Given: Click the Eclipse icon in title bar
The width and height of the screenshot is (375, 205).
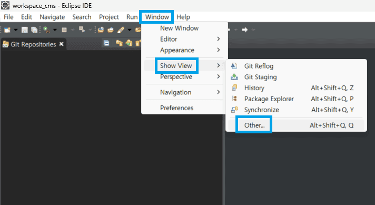Looking at the screenshot, I should pos(5,5).
